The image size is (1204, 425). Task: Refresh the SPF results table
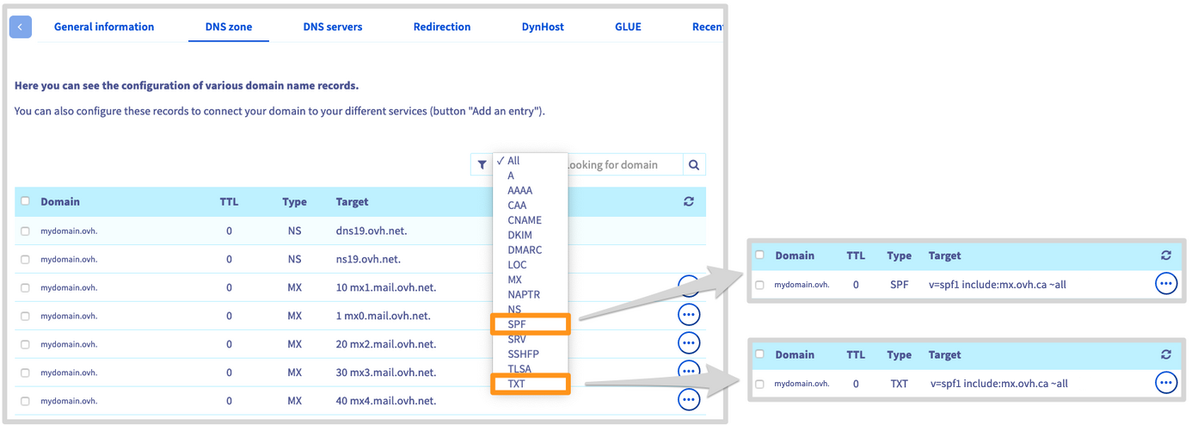1165,256
